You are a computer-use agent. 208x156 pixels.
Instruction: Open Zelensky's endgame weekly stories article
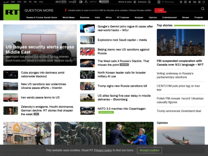pyautogui.click(x=47, y=110)
